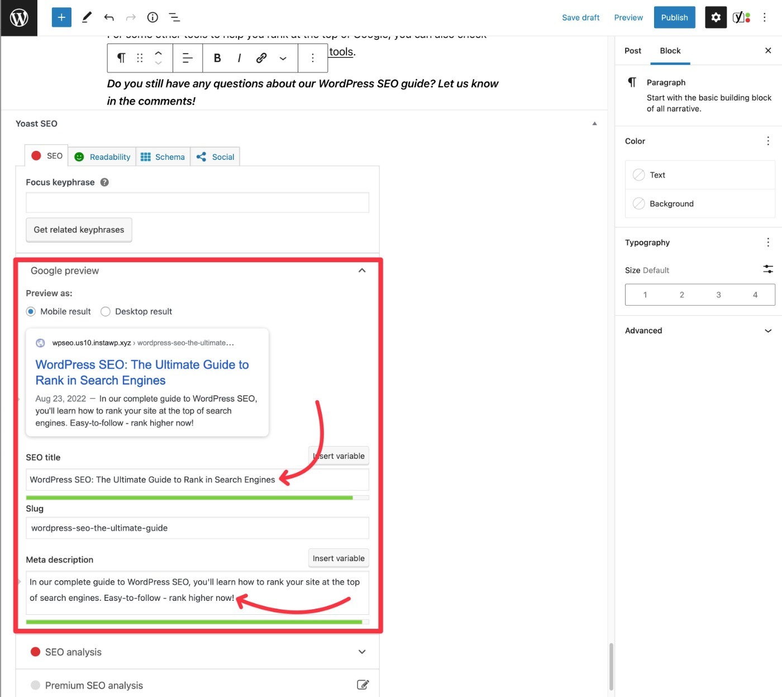Select Desktop result preview

click(105, 311)
